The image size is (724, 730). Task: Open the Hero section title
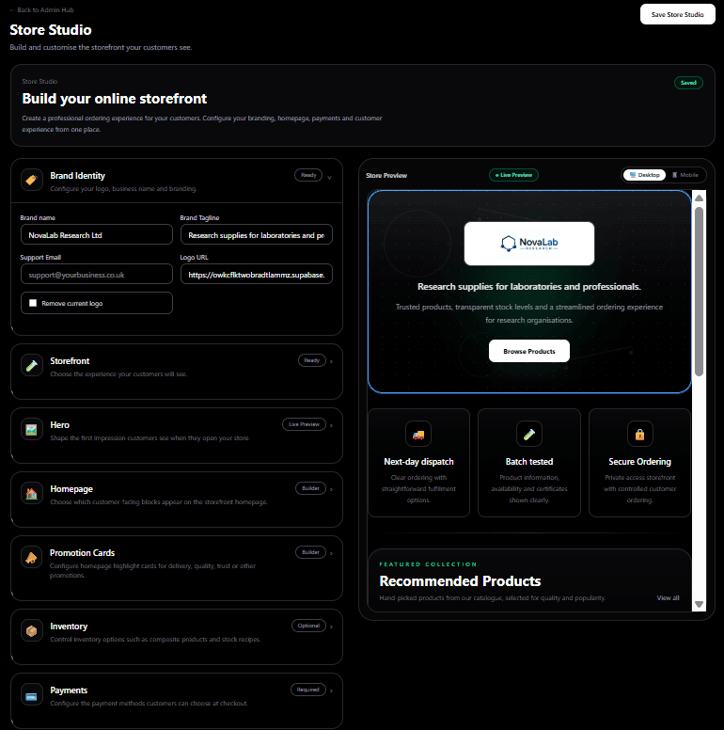pos(59,424)
